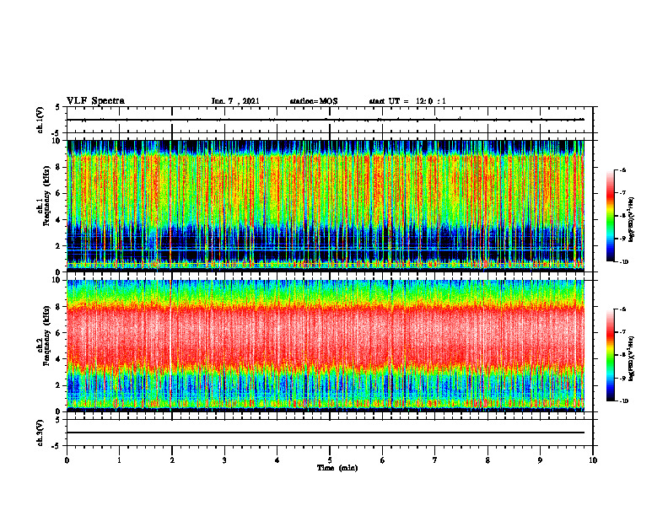Click the "6" kHz tick of ch.2 panel

coord(59,333)
